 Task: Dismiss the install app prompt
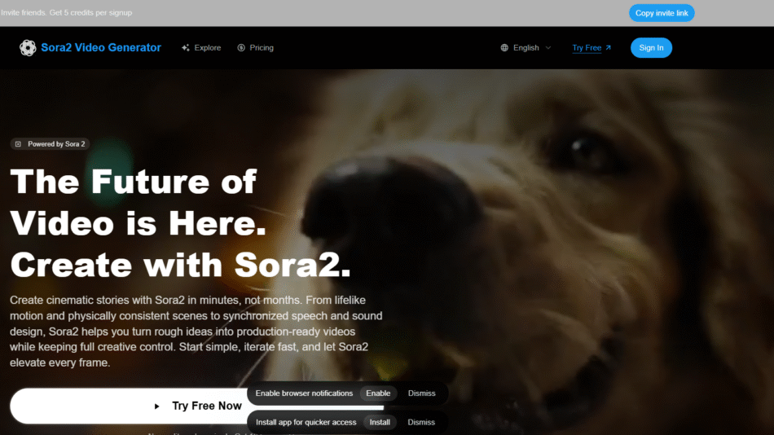tap(421, 423)
